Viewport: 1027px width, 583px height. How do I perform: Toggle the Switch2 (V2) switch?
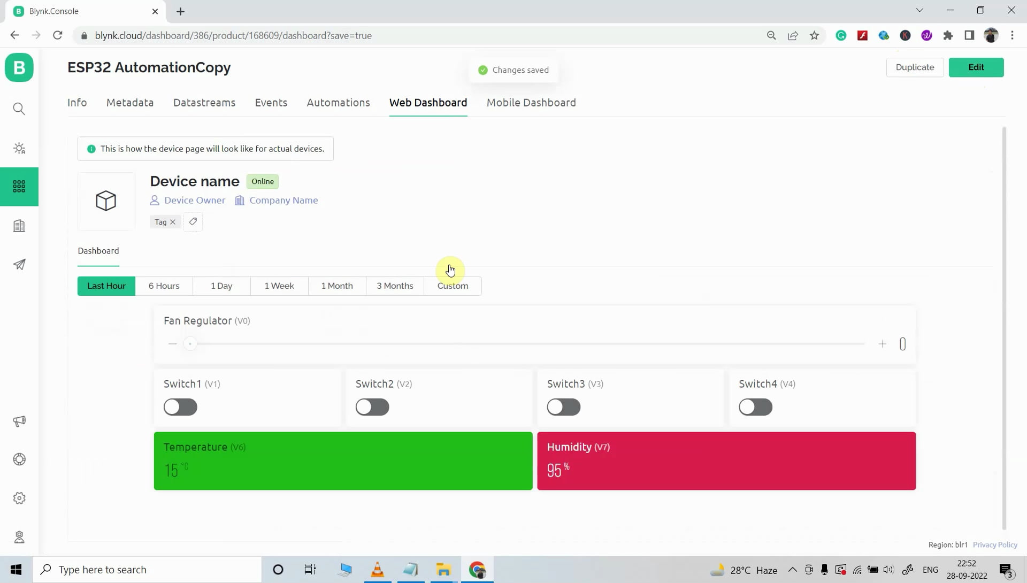click(x=372, y=407)
